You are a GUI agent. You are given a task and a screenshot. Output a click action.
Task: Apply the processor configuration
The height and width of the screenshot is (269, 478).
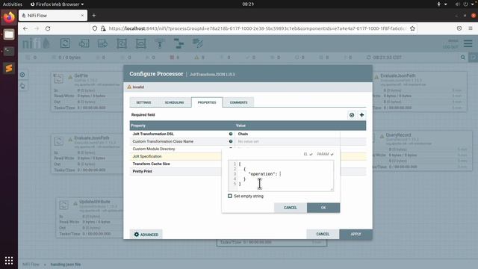pos(356,234)
